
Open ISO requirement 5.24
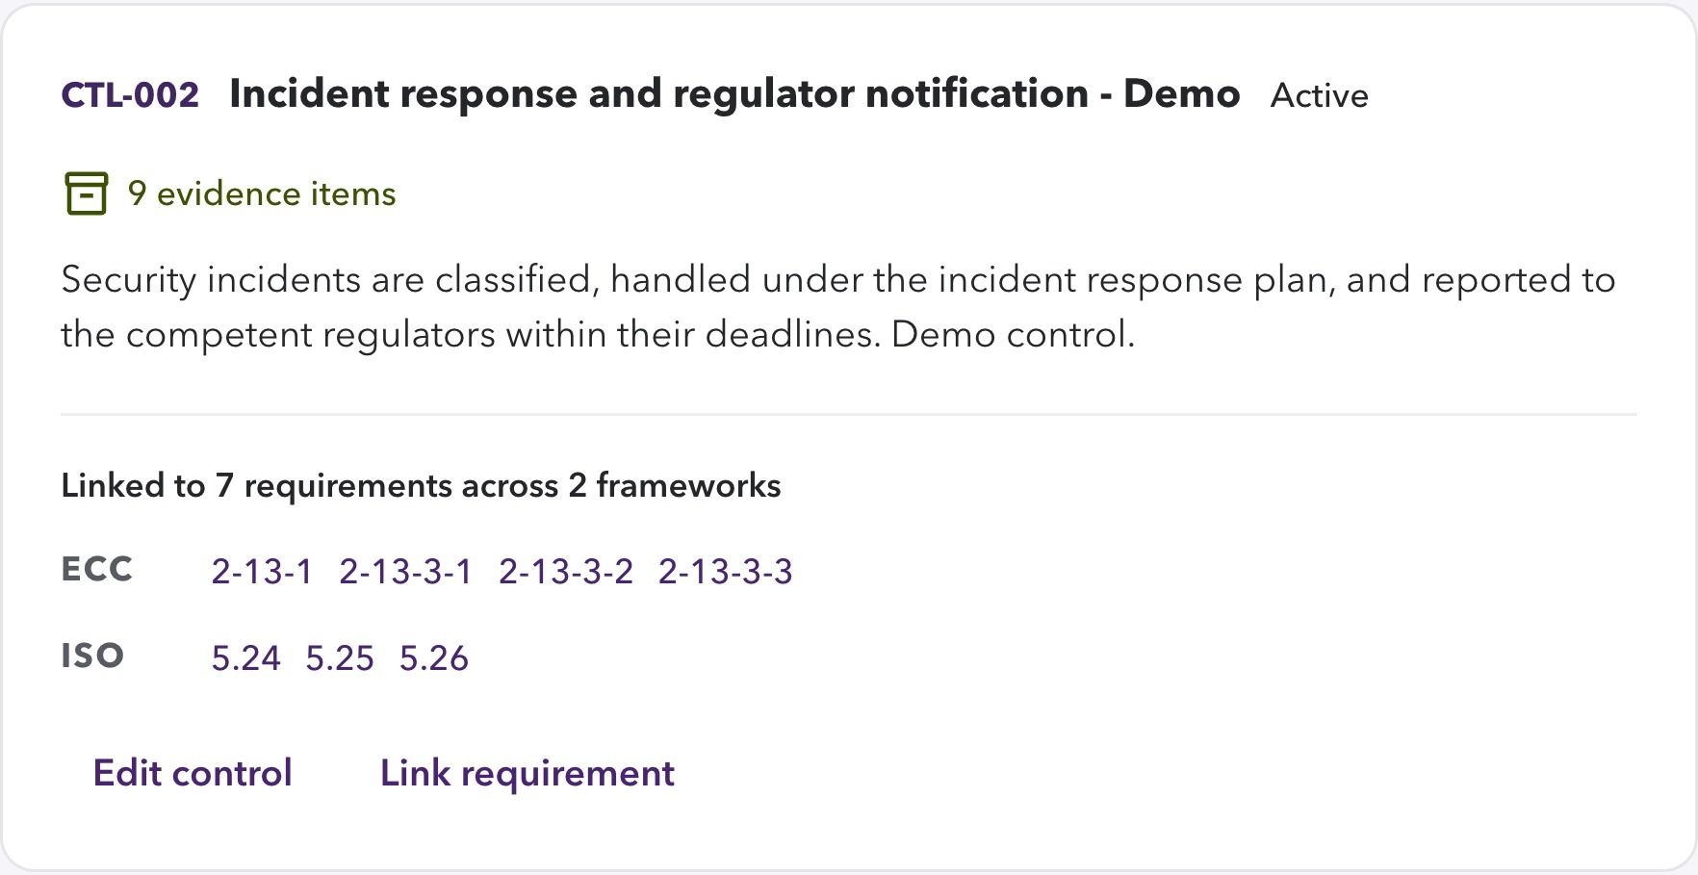click(245, 658)
